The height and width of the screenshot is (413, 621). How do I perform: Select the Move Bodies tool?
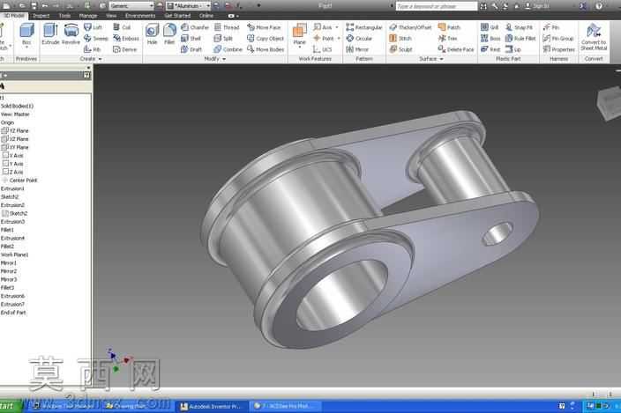(x=266, y=49)
